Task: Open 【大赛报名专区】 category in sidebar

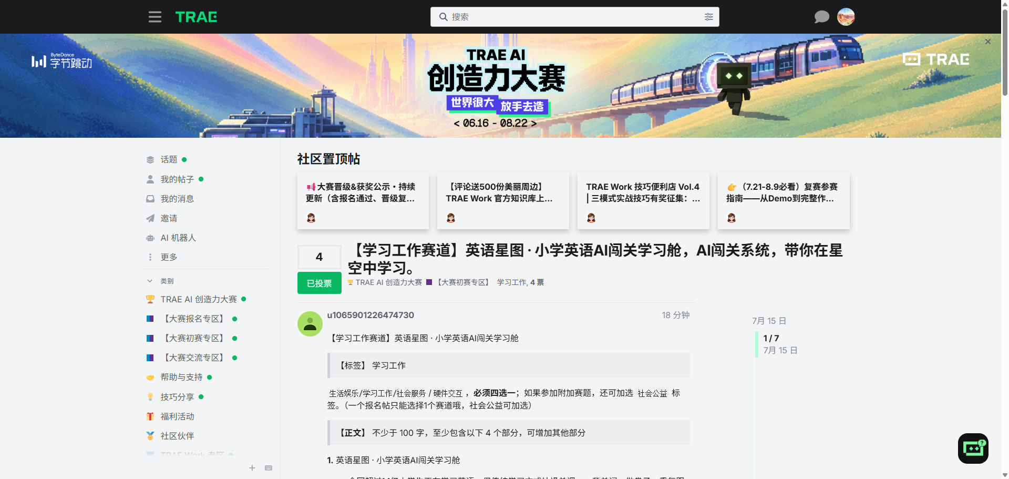Action: coord(194,319)
